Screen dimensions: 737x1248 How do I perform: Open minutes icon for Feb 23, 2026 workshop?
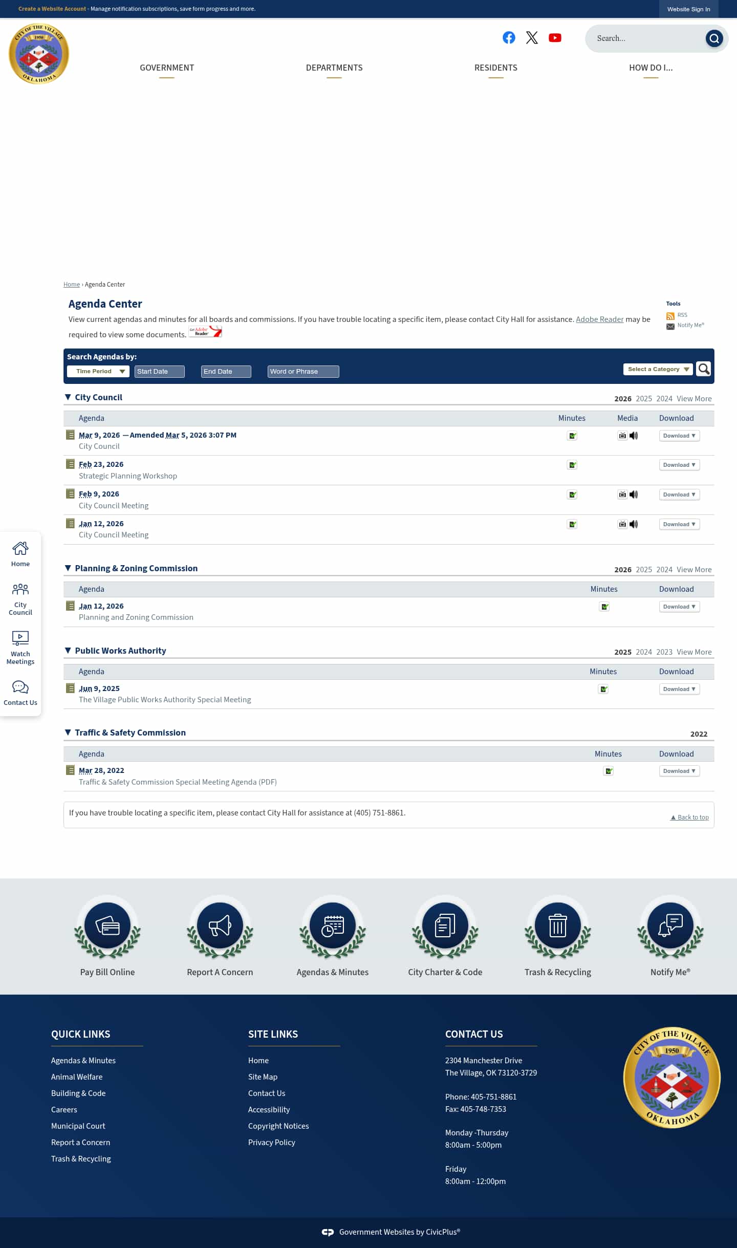point(572,465)
